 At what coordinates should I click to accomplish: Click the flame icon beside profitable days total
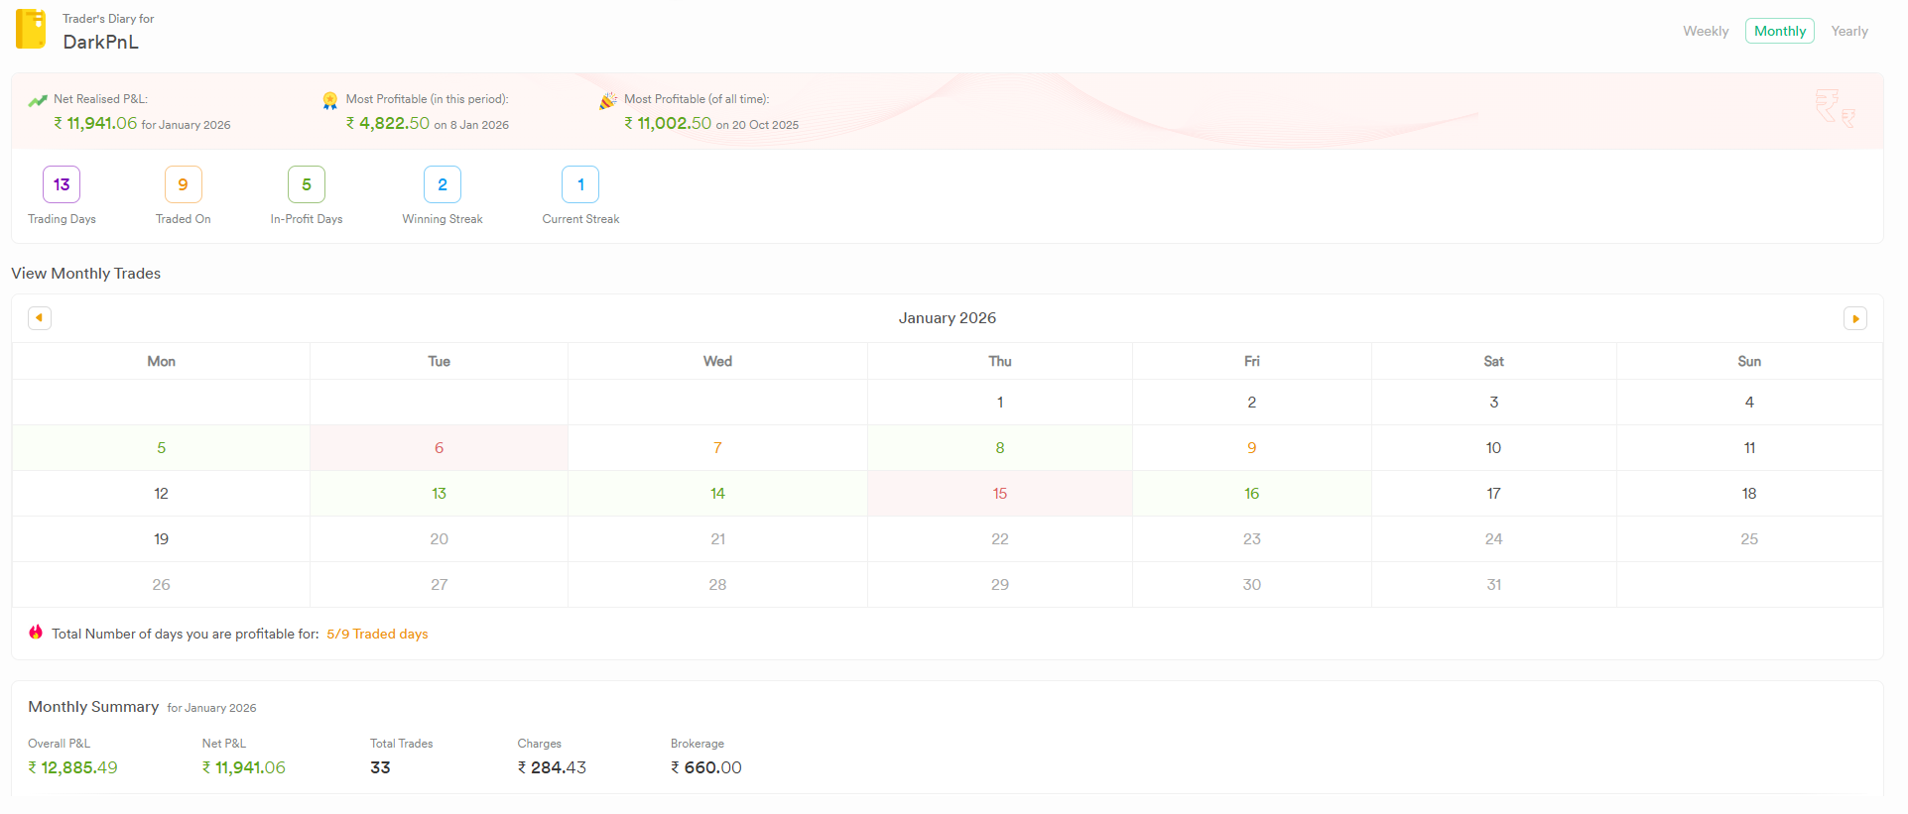click(x=36, y=633)
